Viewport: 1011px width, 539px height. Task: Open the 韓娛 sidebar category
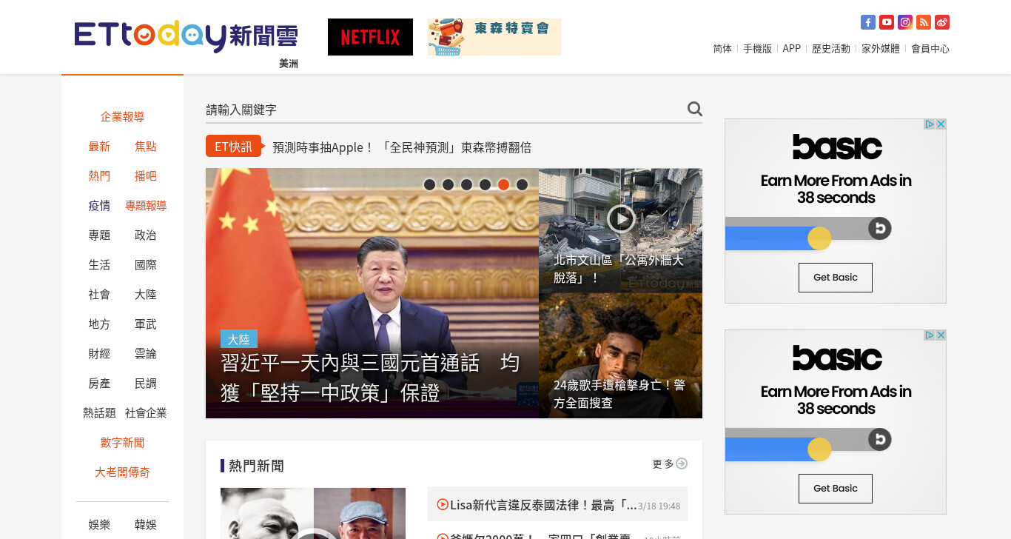pyautogui.click(x=146, y=525)
